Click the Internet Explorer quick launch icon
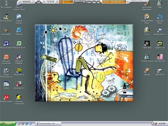Image resolution: width=168 pixels, height=126 pixels. [x=27, y=124]
